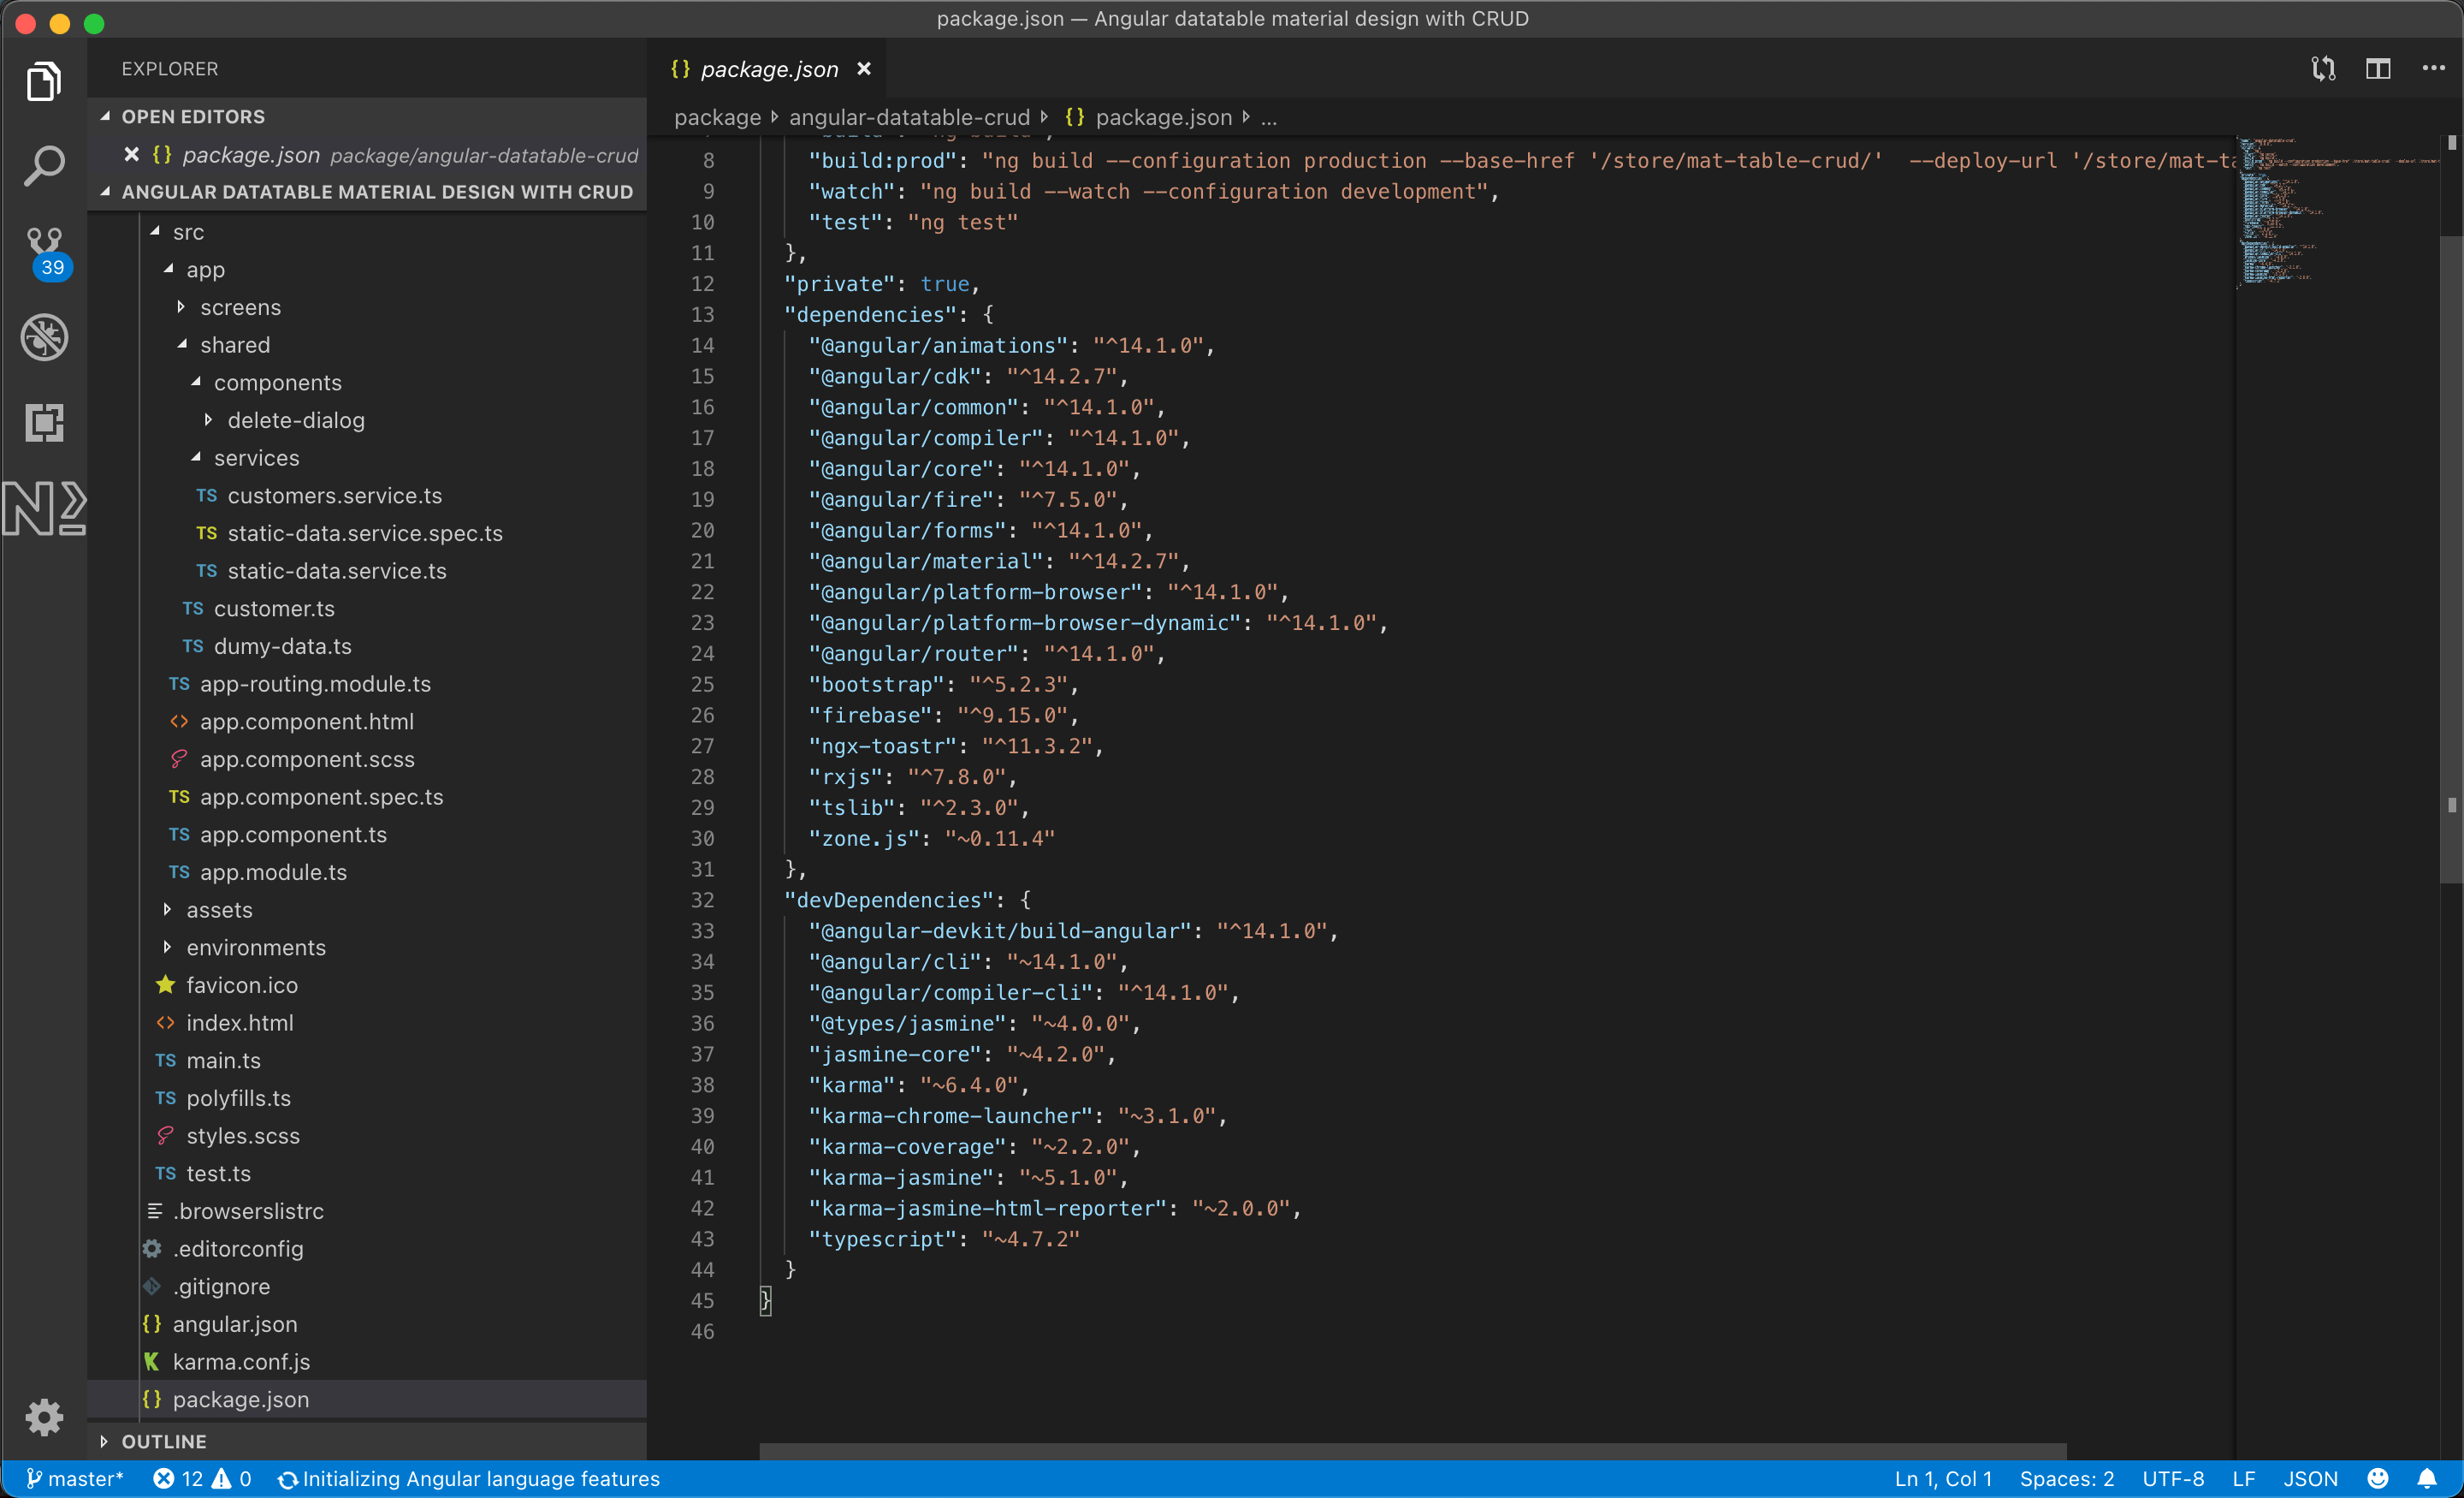Click the errors count 12 indicator
This screenshot has height=1498, width=2464.
coord(178,1478)
